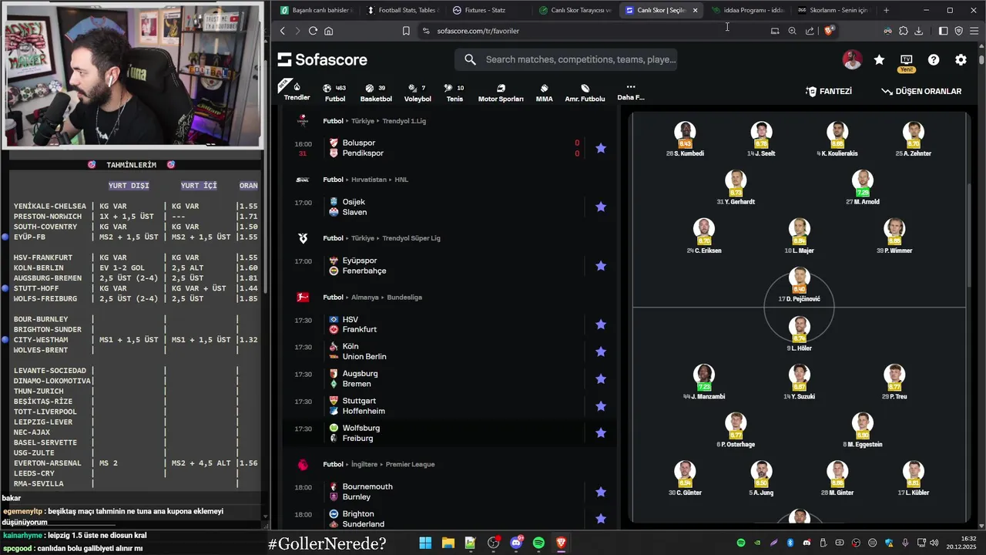Toggle favorite star for Boluspor-Pendikspor match

(x=601, y=148)
